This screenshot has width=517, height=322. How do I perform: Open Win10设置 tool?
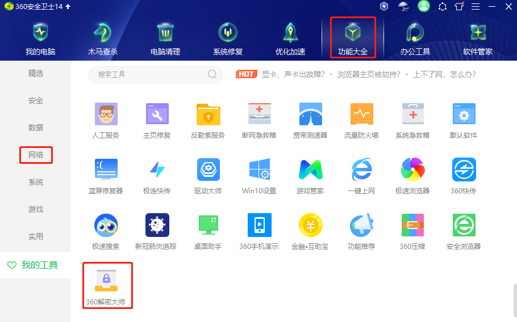point(259,176)
